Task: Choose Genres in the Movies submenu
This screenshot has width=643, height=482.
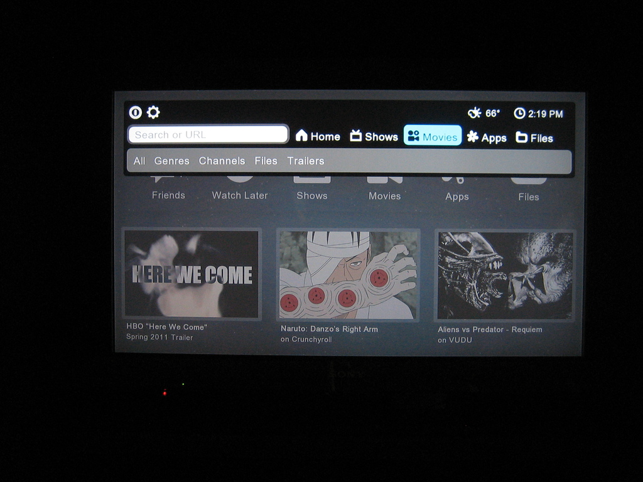Action: (x=172, y=161)
